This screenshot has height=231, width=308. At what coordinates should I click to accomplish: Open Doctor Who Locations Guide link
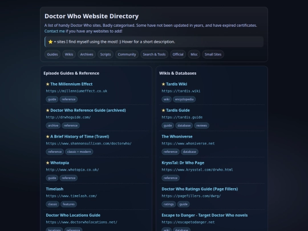pos(73,215)
